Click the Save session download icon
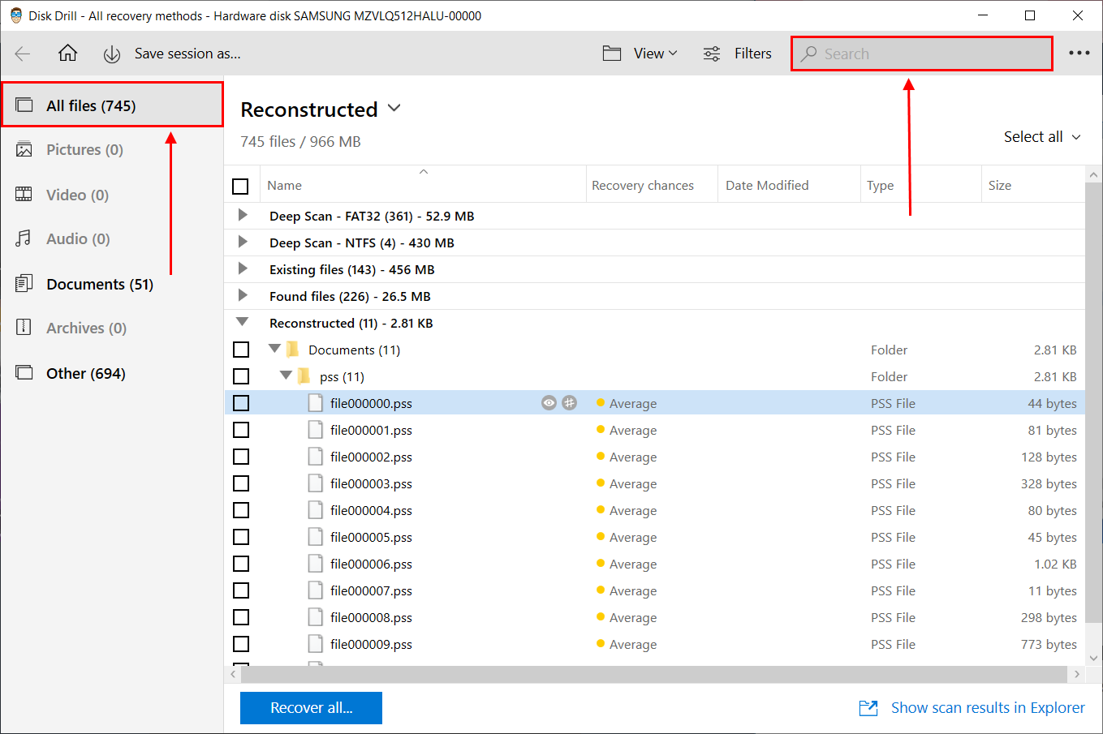Viewport: 1103px width, 734px height. [x=112, y=54]
